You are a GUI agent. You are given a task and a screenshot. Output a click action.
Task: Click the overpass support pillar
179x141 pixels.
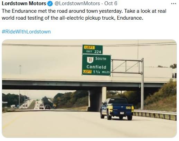click(104, 95)
